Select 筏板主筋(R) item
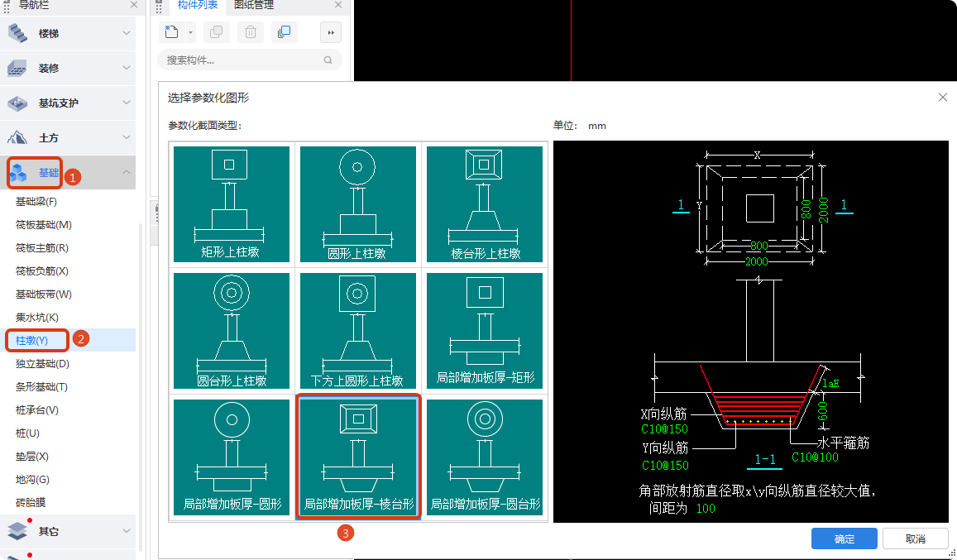The image size is (957, 560). (41, 248)
